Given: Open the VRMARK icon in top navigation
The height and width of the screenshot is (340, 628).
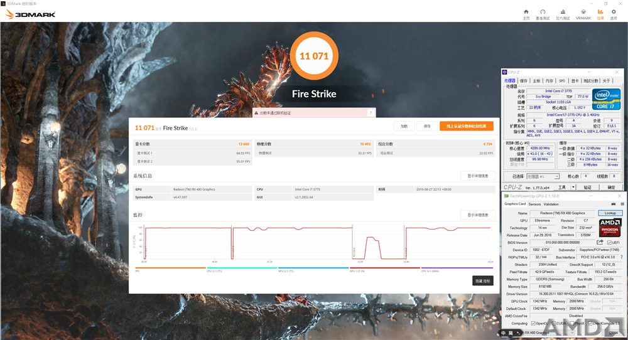Looking at the screenshot, I should pyautogui.click(x=583, y=12).
